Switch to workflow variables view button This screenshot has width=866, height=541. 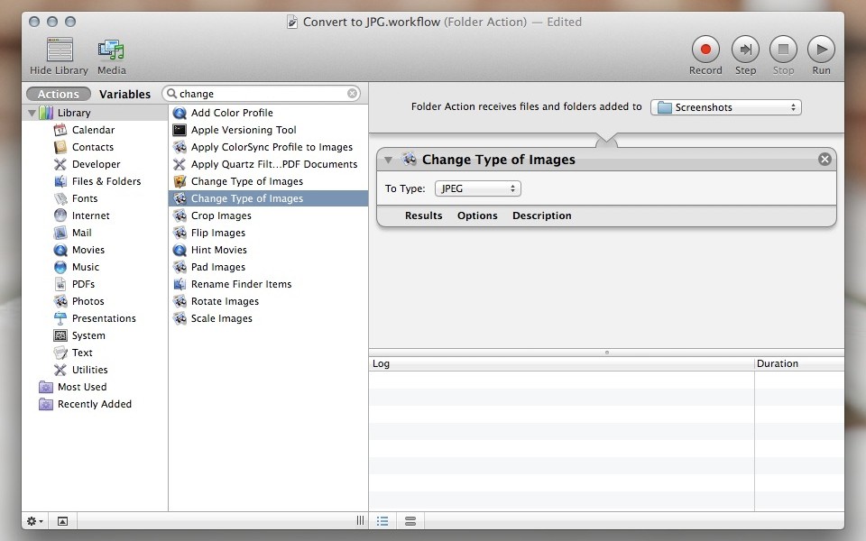click(x=410, y=521)
